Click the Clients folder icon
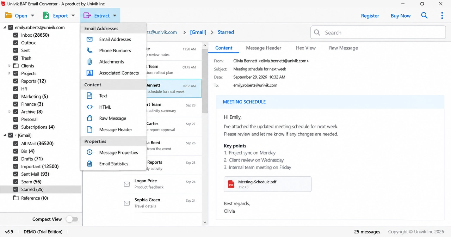451x237 pixels. tap(16, 66)
